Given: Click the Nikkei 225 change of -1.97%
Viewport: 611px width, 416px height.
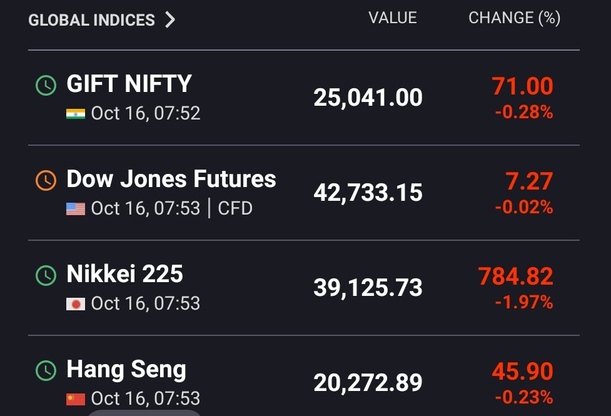Looking at the screenshot, I should pyautogui.click(x=523, y=302).
